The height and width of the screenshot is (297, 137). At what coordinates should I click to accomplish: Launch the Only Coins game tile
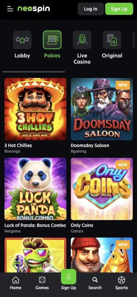(102, 189)
